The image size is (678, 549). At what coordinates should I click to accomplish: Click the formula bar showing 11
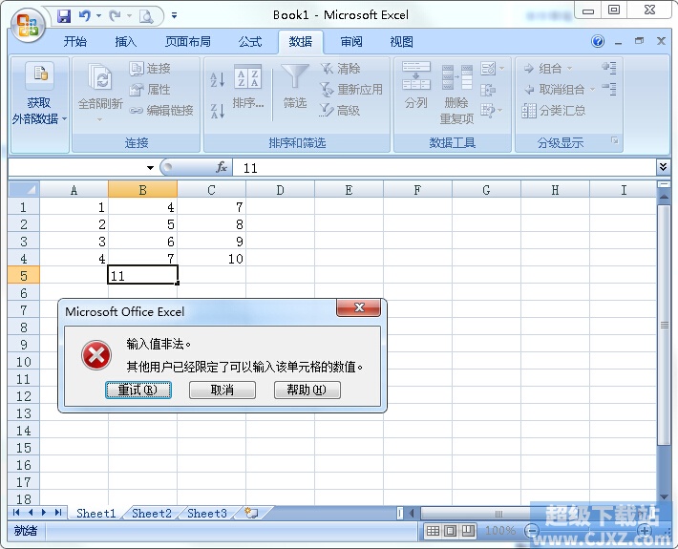click(x=444, y=168)
